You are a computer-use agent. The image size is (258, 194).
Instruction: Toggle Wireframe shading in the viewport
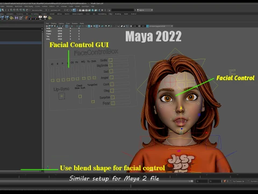coord(86,26)
